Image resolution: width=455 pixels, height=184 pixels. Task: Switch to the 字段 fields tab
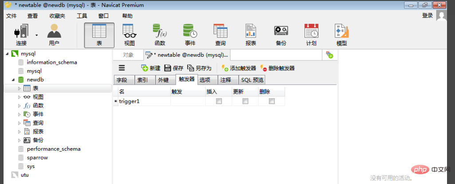pyautogui.click(x=124, y=80)
